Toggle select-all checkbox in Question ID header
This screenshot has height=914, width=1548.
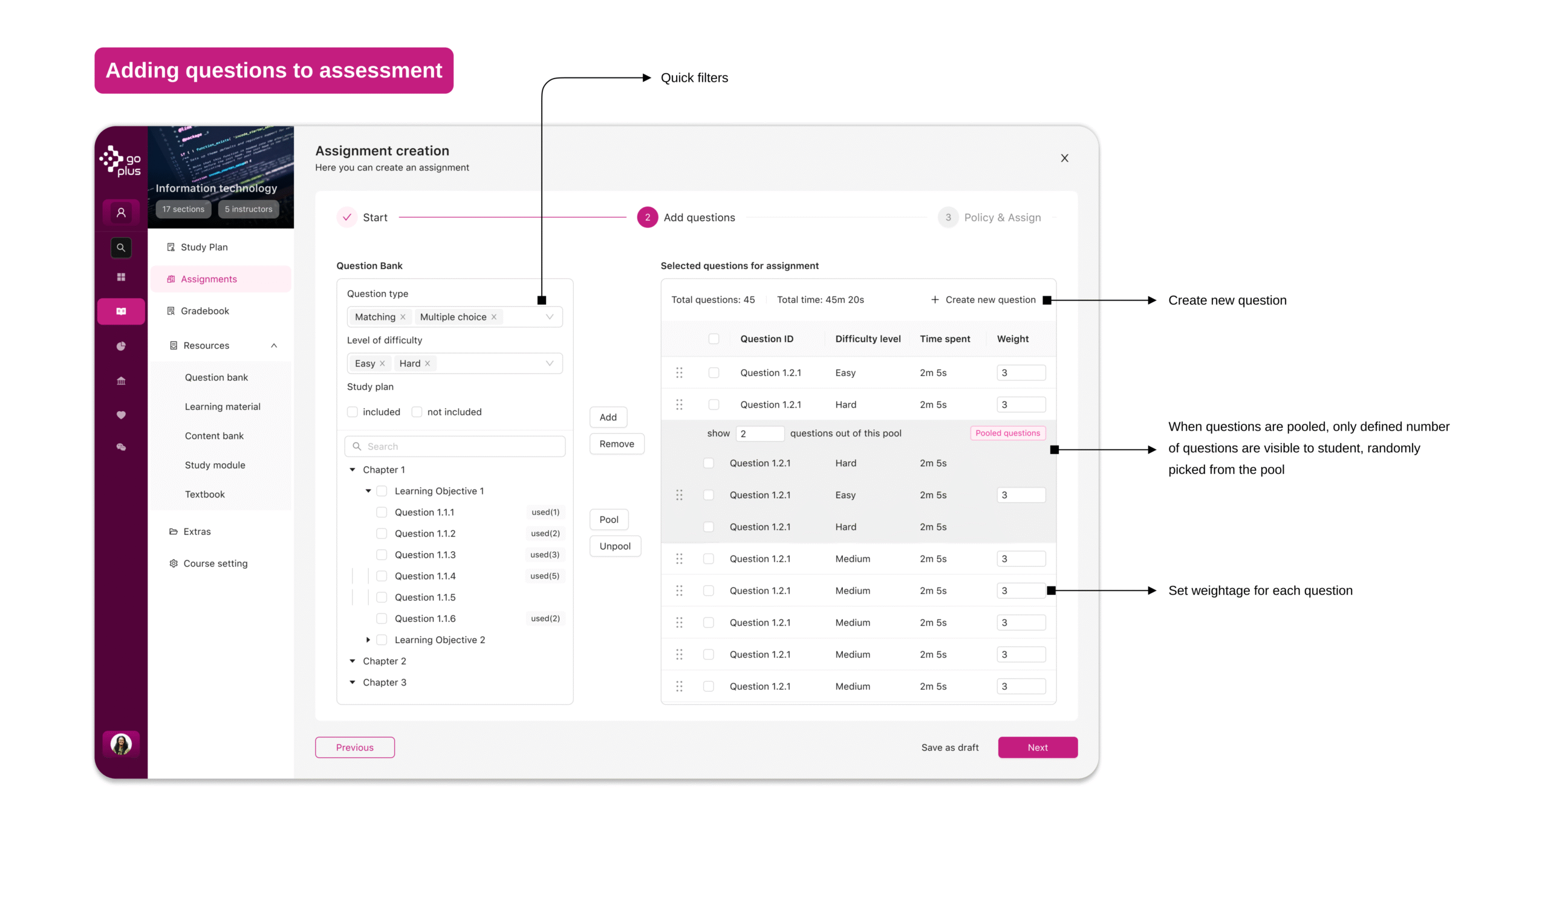tap(714, 339)
